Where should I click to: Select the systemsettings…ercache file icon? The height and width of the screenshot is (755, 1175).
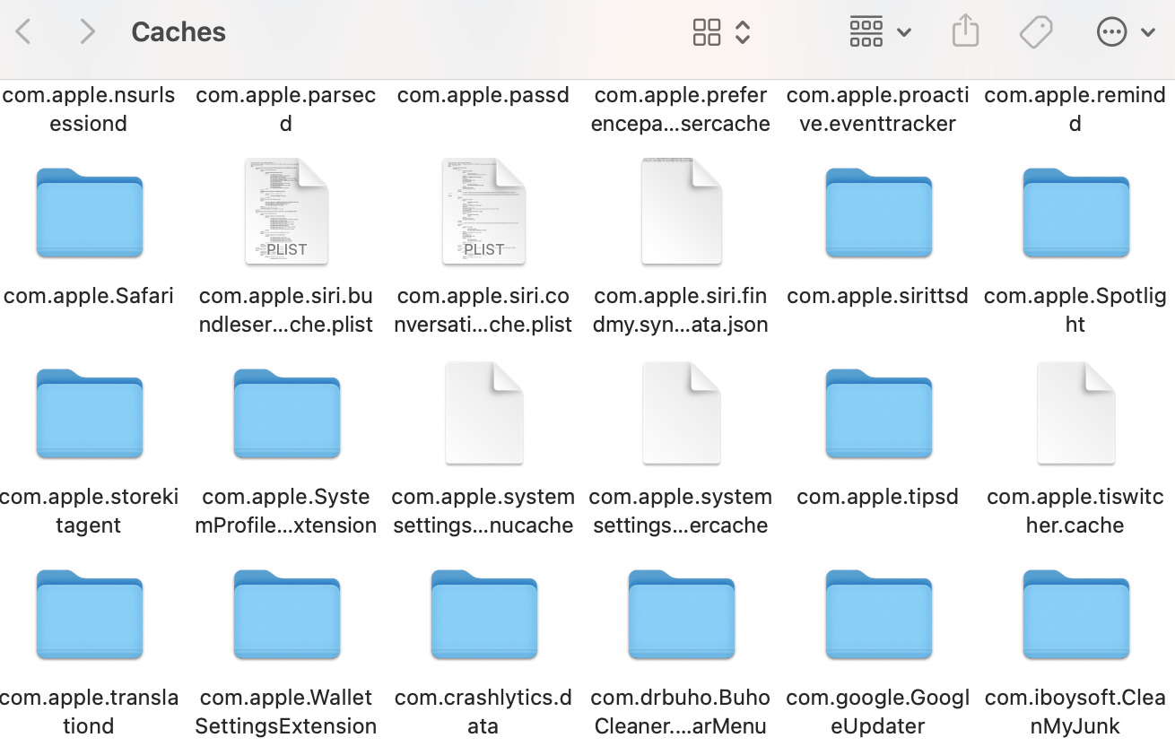(681, 412)
